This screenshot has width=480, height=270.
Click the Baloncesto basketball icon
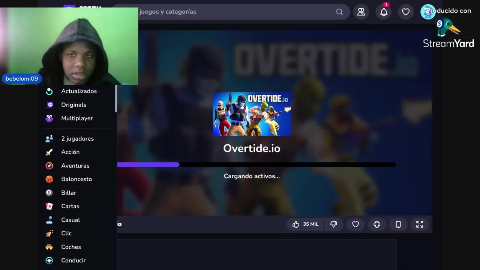click(49, 179)
